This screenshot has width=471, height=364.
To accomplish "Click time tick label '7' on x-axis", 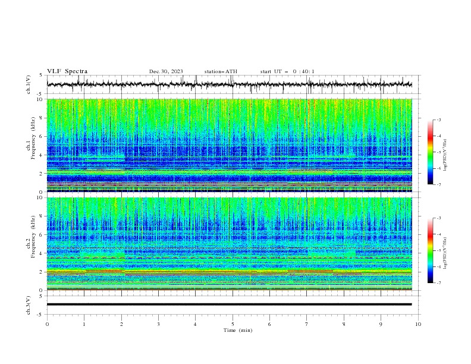I will click(x=307, y=324).
